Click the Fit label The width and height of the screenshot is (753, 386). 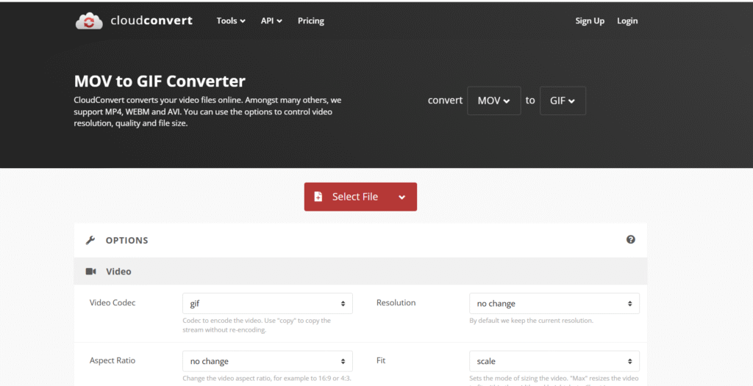click(381, 360)
